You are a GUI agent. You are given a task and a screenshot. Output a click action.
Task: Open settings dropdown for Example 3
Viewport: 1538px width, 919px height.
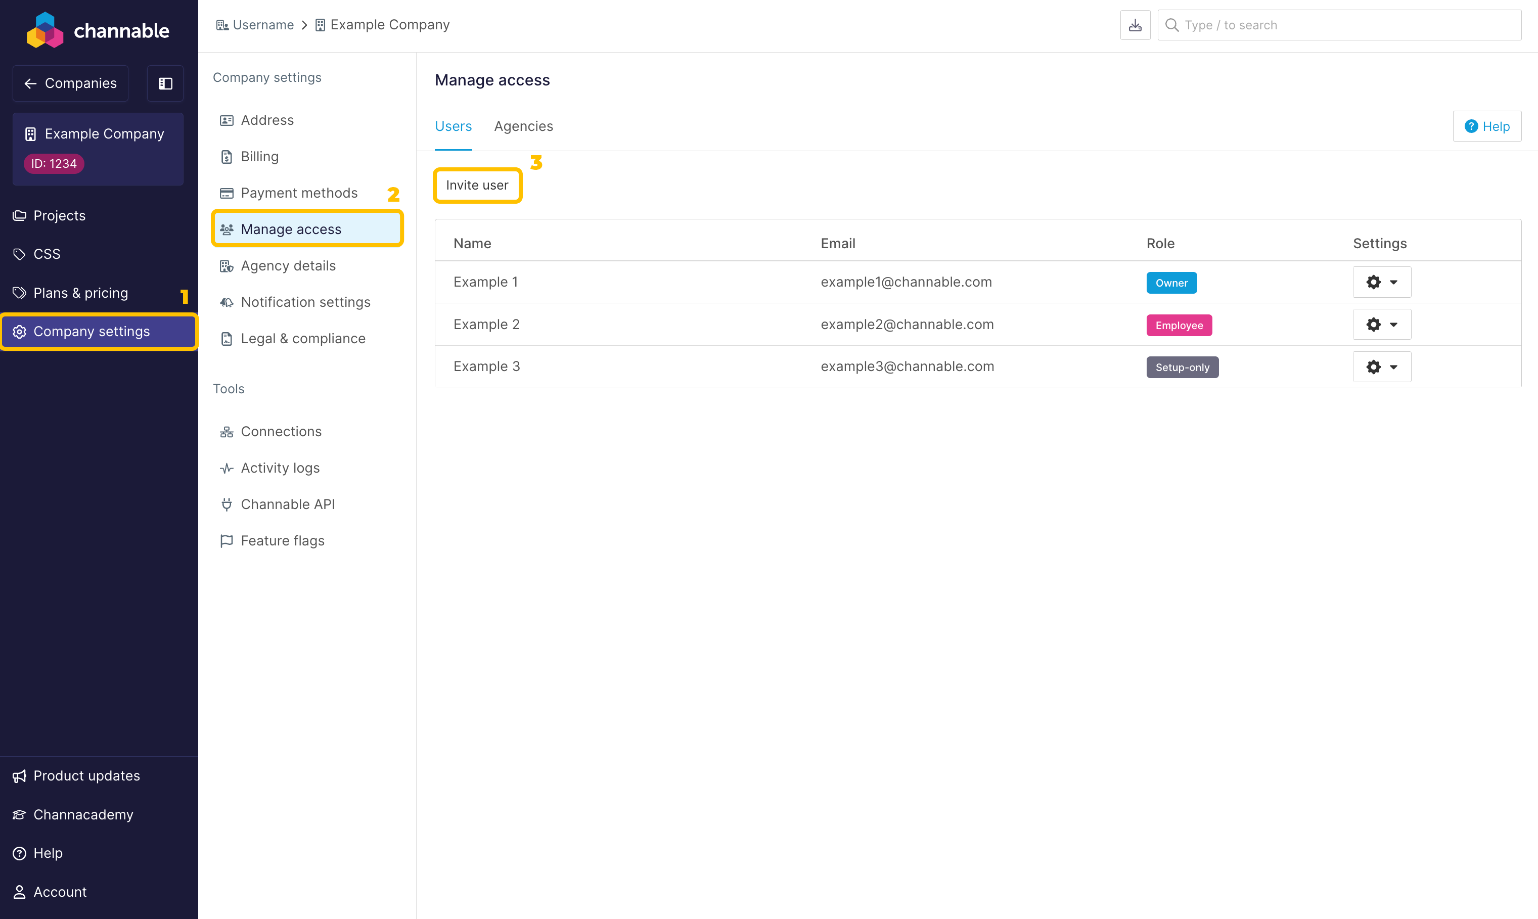tap(1381, 366)
